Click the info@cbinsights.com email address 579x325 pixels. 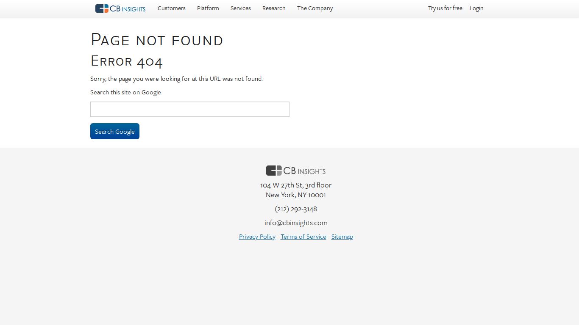(x=296, y=223)
